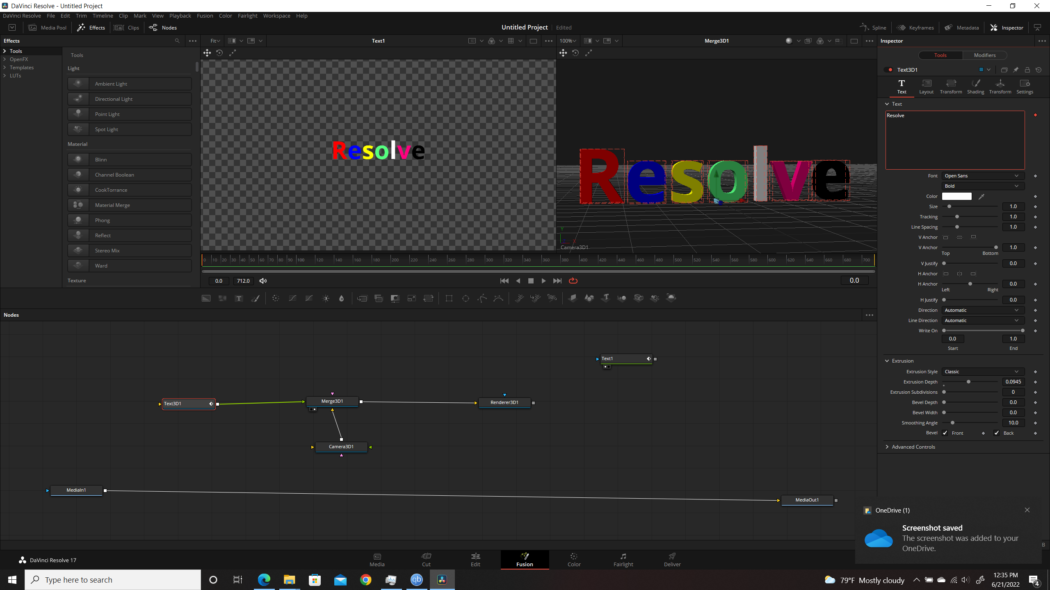1050x590 pixels.
Task: Add an Image Plane 3D node
Action: 573,298
